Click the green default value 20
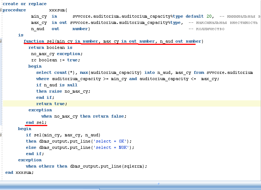 [209, 16]
